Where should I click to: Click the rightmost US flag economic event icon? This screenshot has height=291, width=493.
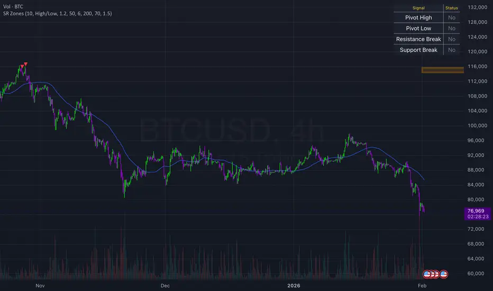444,274
